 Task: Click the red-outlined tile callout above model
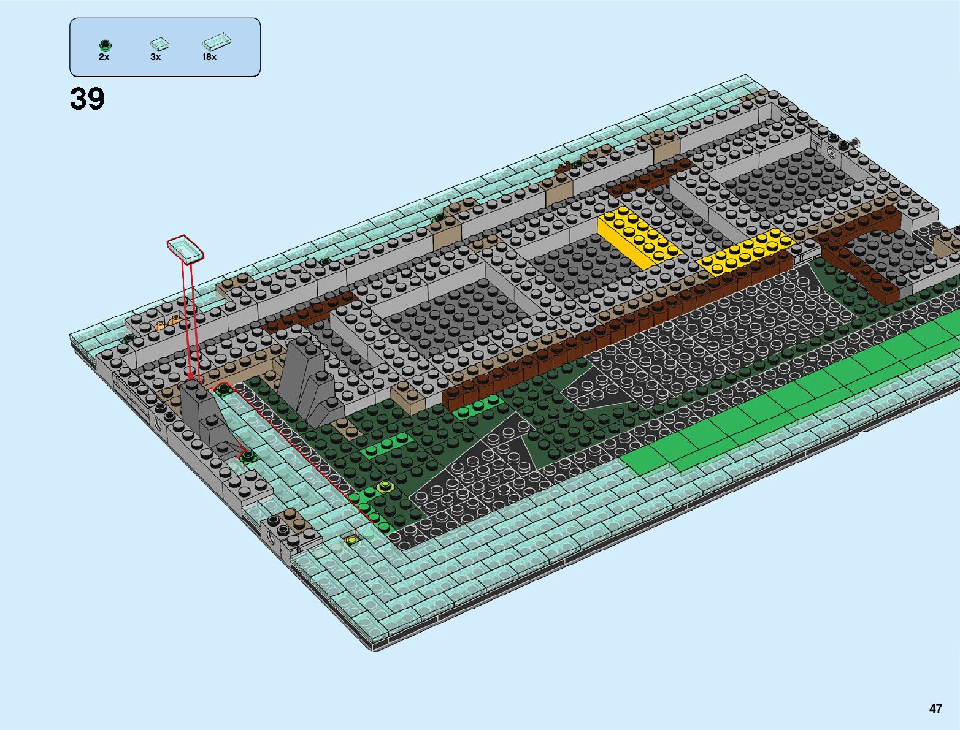click(185, 249)
